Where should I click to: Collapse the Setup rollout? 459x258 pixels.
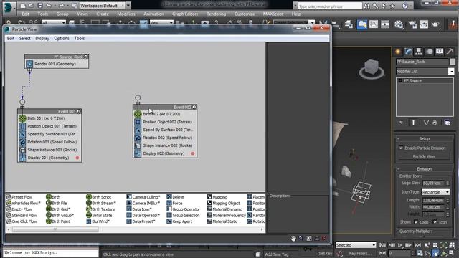coord(424,138)
